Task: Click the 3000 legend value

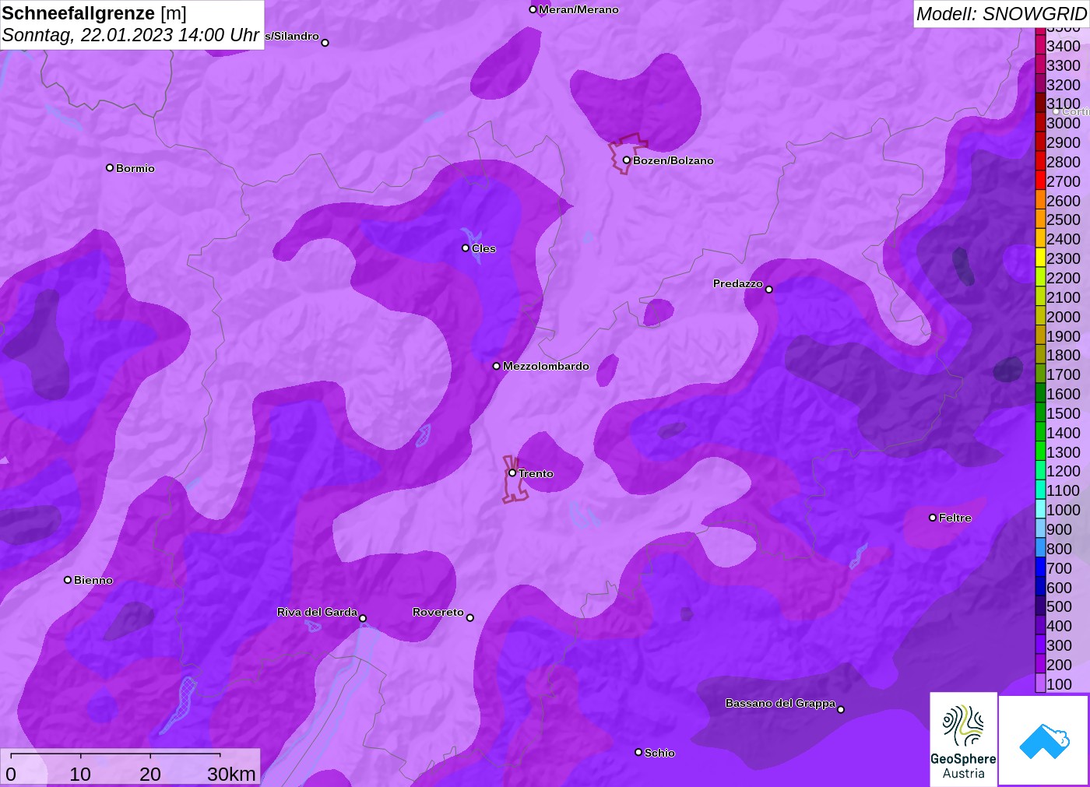Action: pyautogui.click(x=1064, y=123)
